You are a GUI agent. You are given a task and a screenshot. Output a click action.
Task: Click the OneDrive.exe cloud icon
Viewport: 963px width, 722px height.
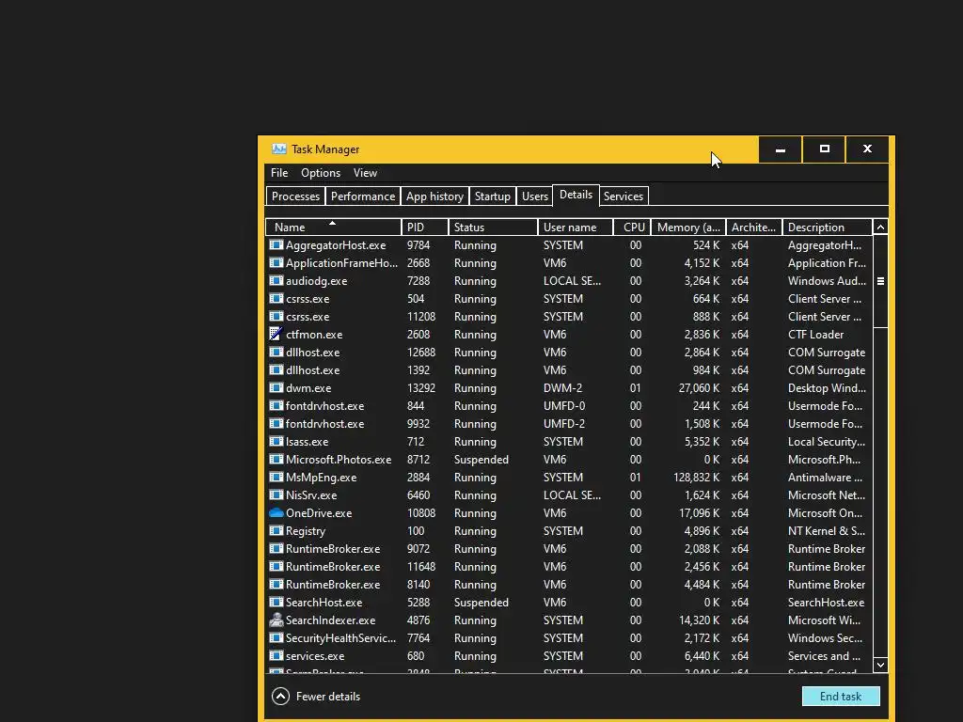[x=276, y=512]
